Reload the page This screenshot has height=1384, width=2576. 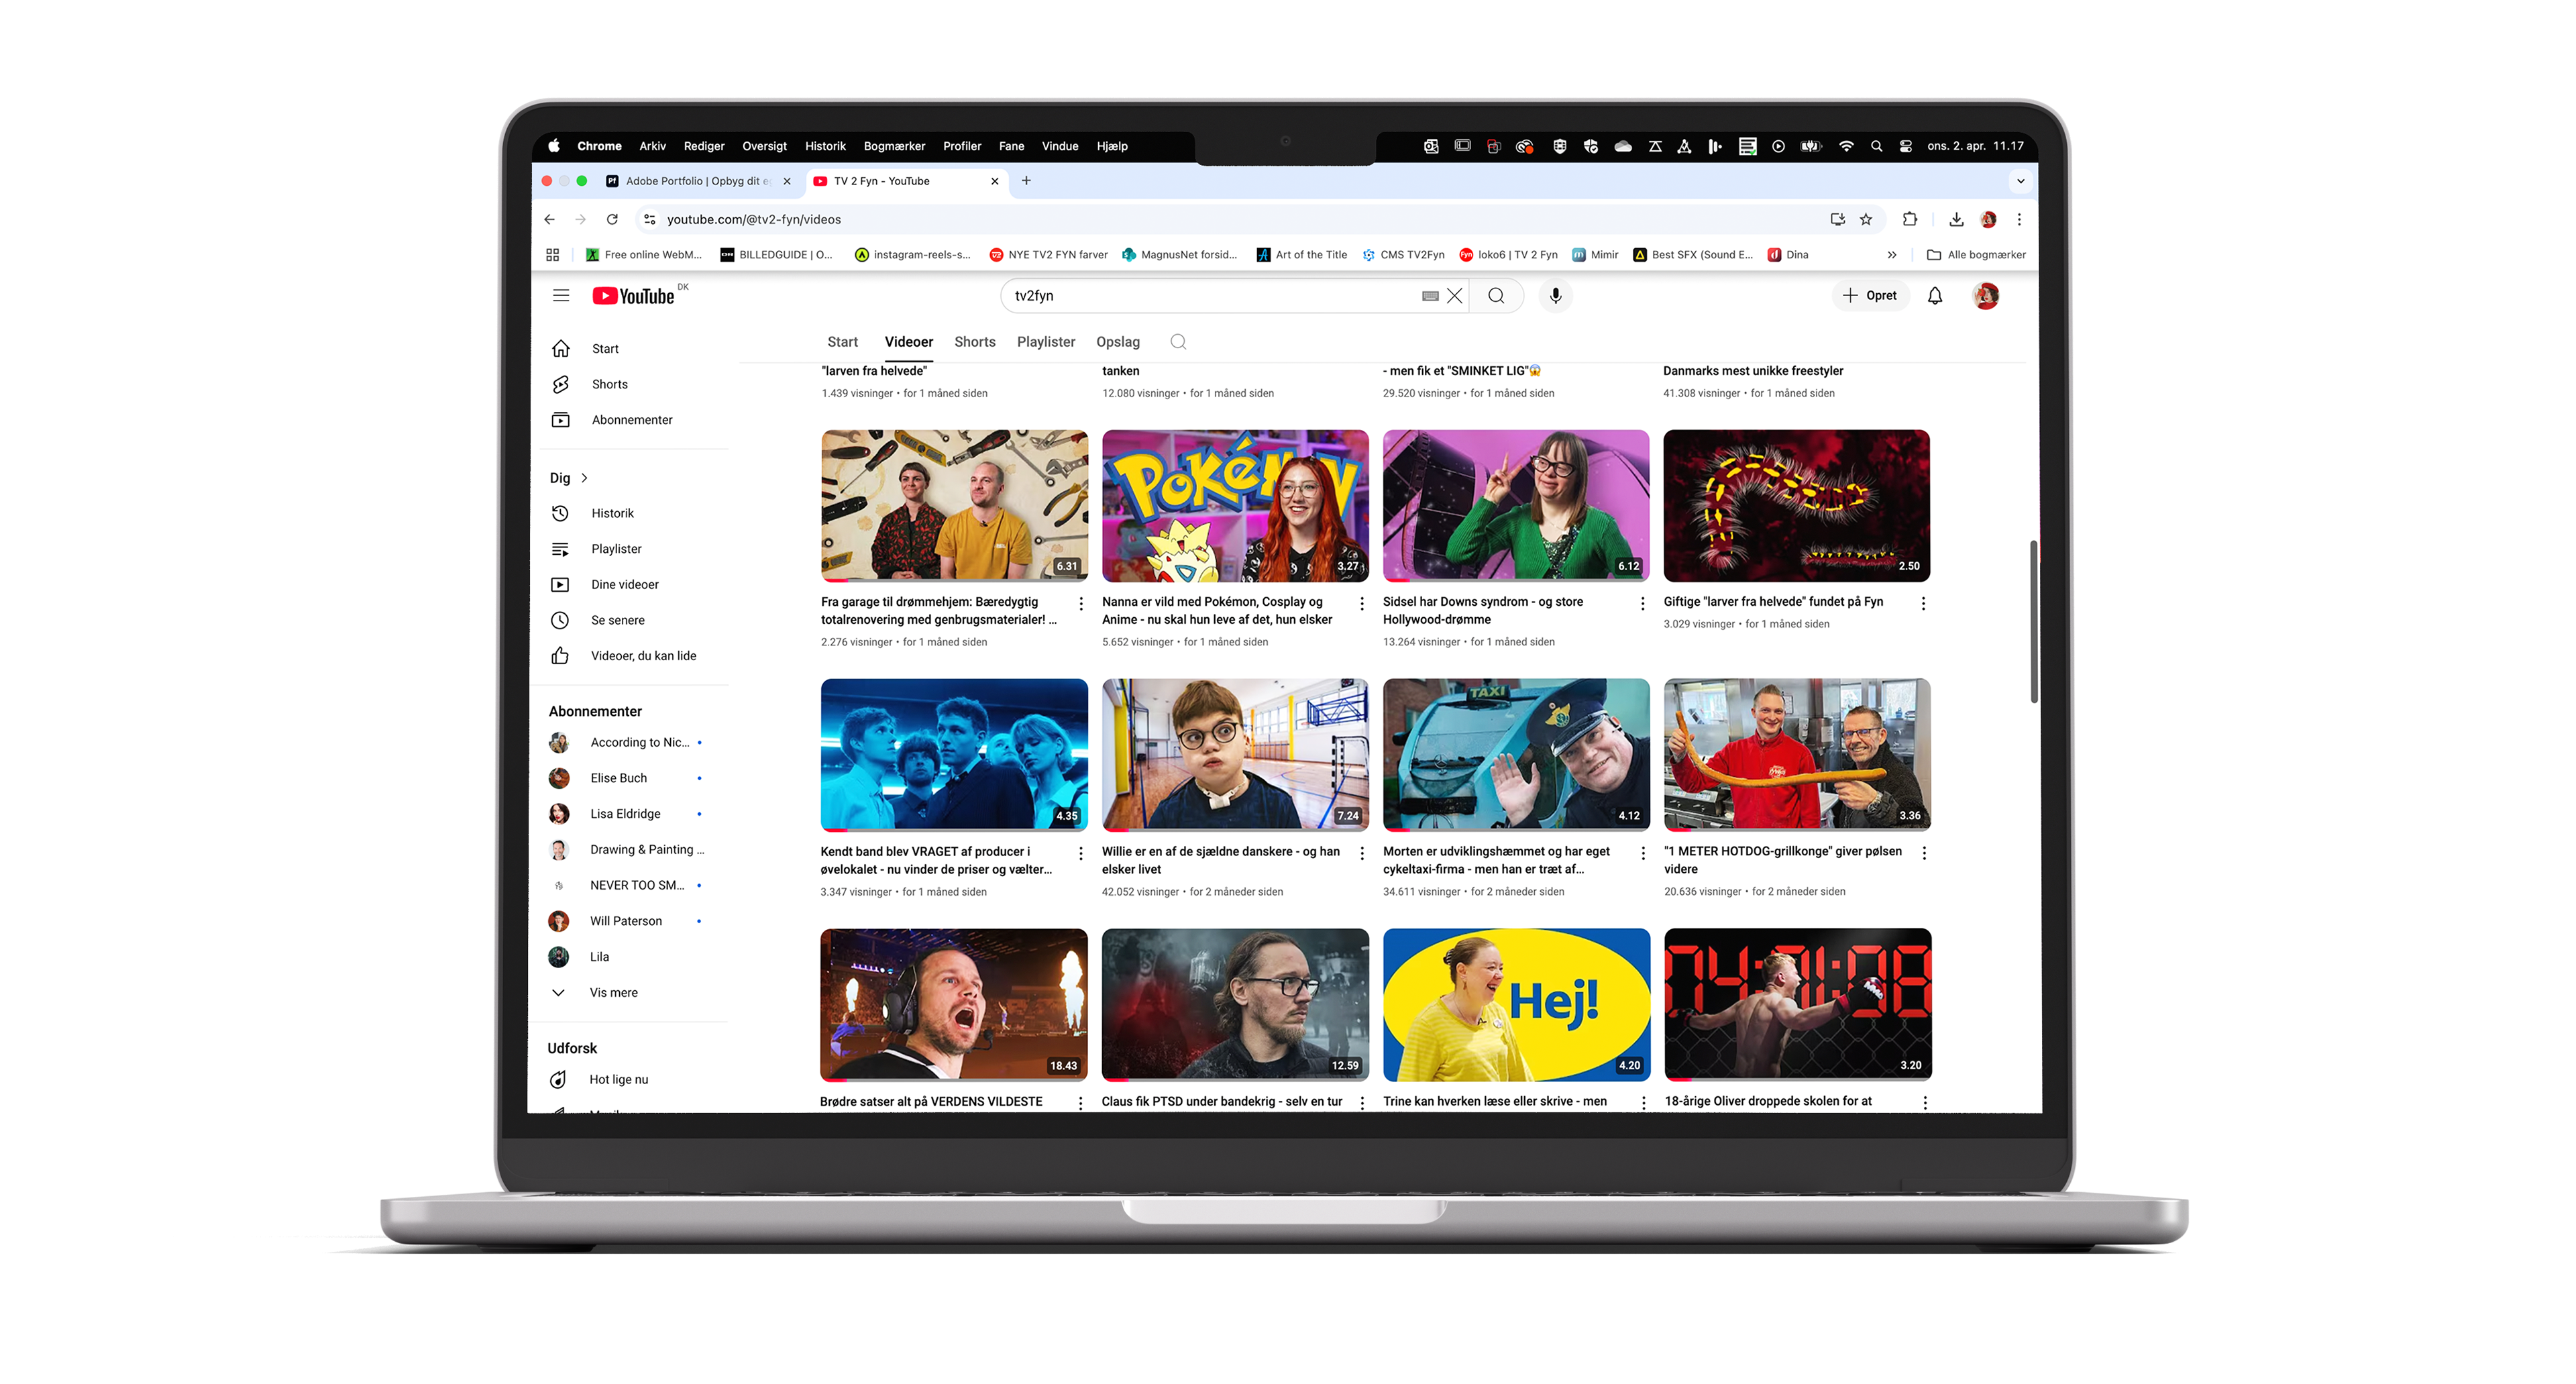pos(612,220)
